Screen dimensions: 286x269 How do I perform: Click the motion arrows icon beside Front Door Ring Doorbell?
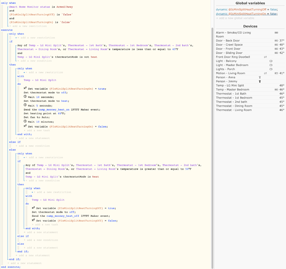coord(266,57)
